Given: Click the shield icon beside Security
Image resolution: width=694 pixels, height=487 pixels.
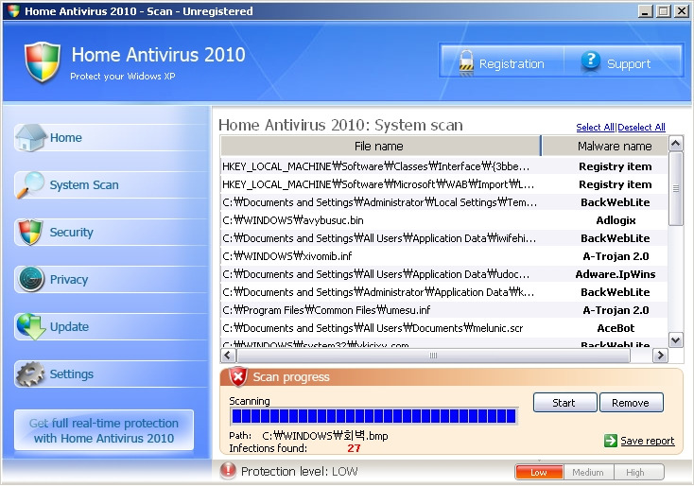Looking at the screenshot, I should [x=30, y=232].
